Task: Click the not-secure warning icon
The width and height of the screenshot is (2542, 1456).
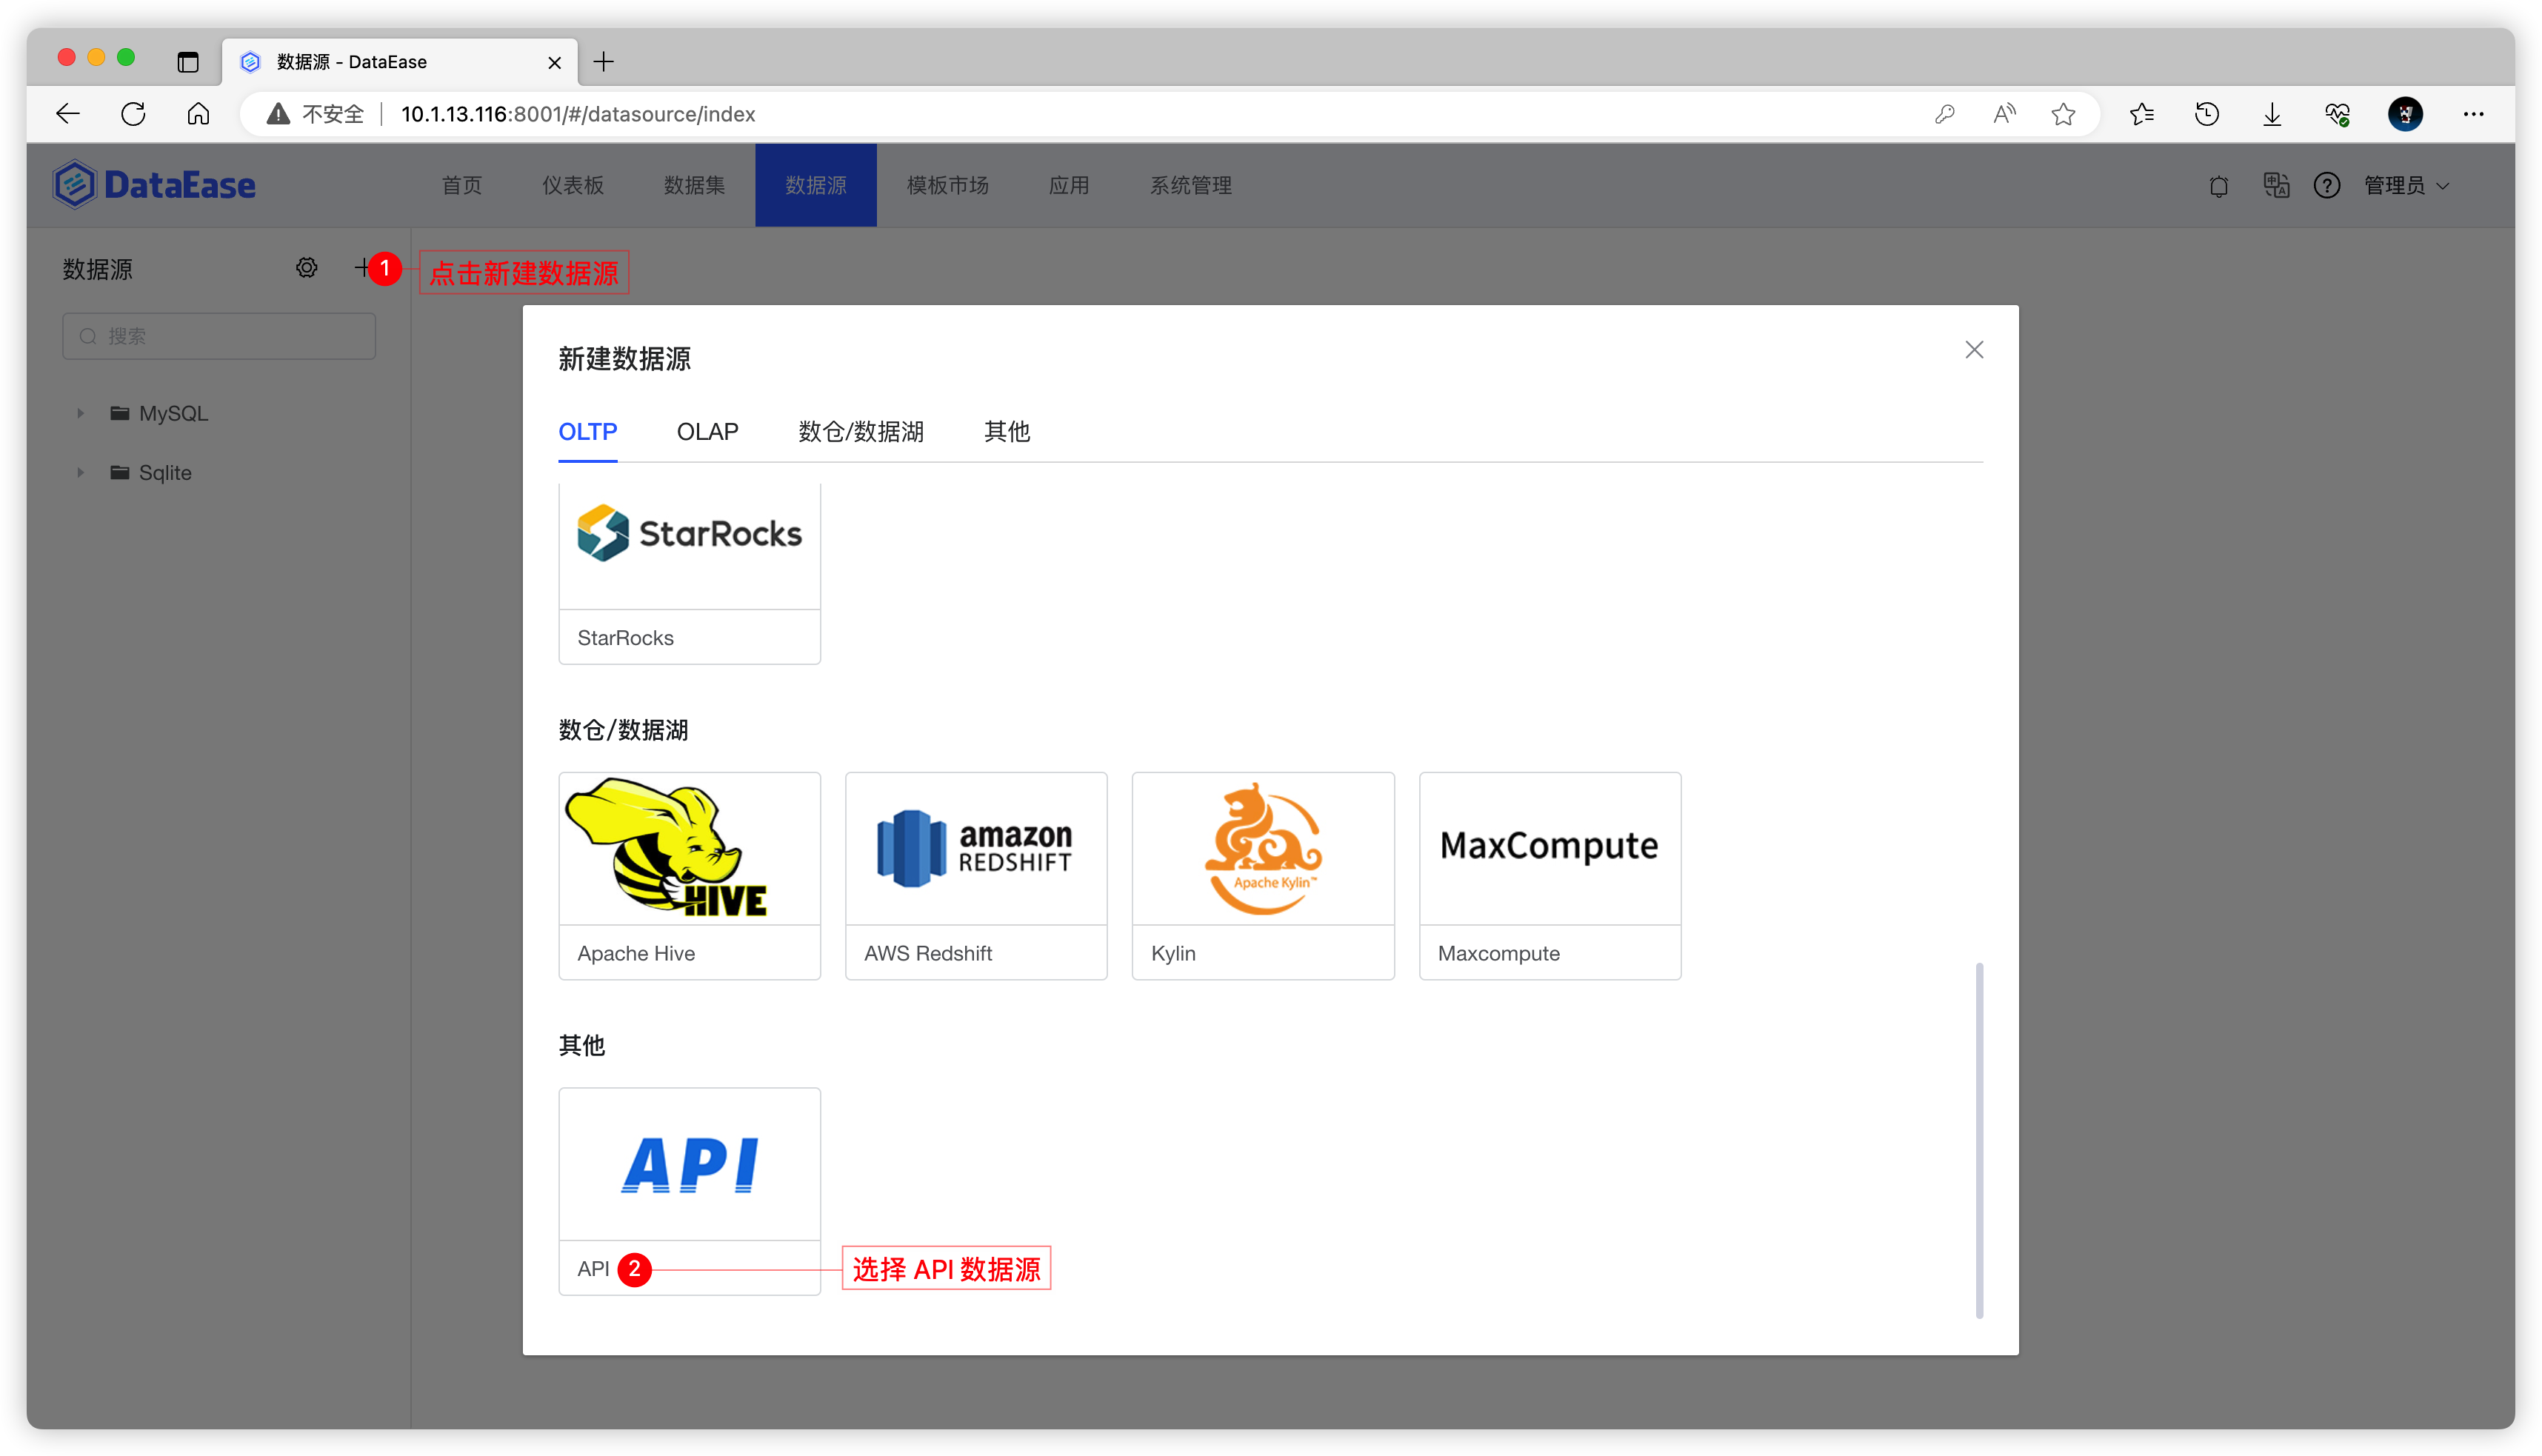Action: (278, 114)
